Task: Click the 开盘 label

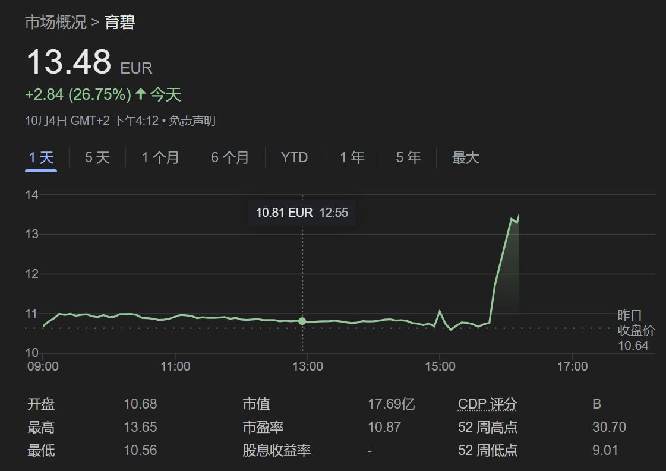Action: [41, 404]
